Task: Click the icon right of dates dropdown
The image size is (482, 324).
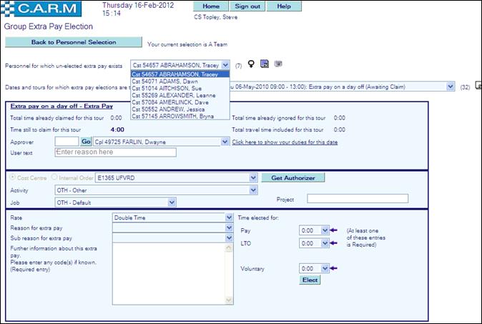Action: point(478,86)
